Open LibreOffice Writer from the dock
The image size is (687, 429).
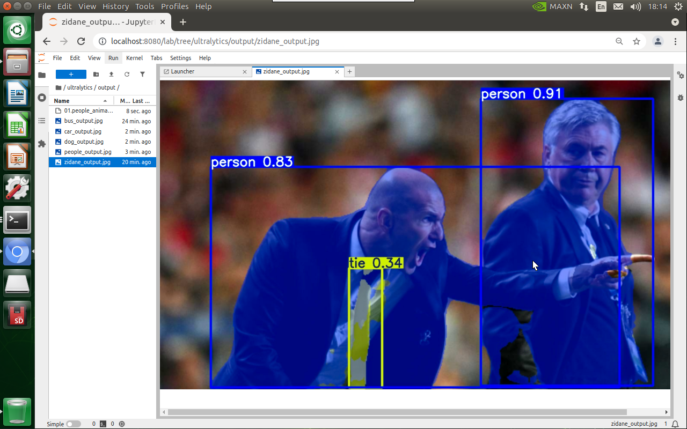click(17, 93)
